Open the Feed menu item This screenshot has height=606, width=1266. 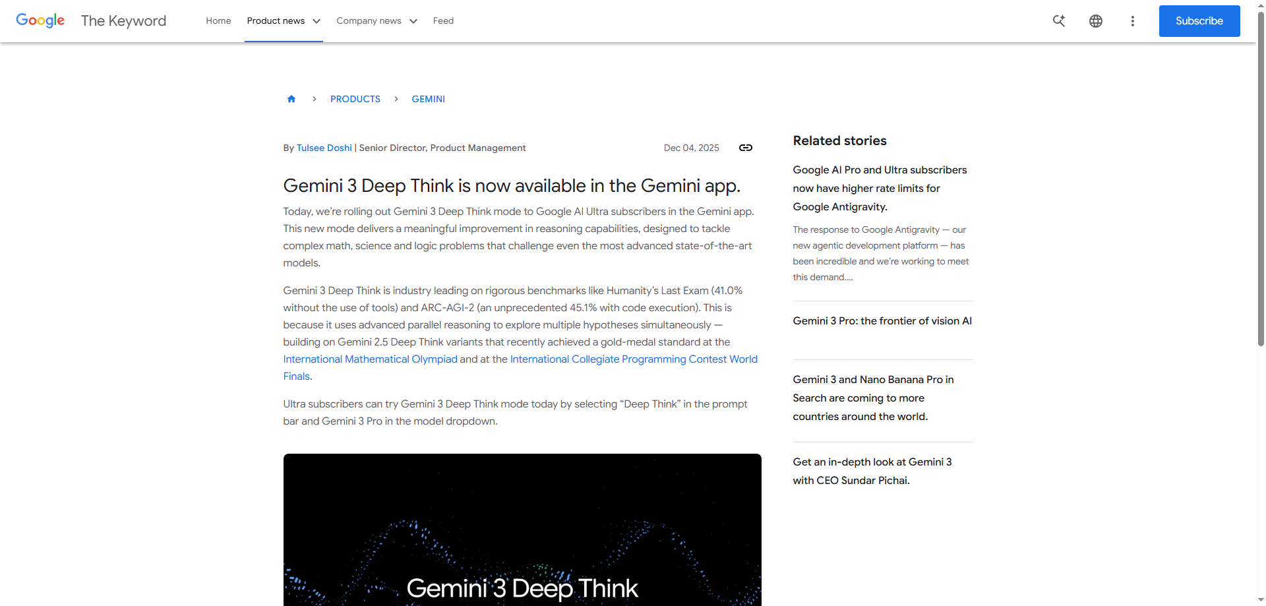tap(442, 20)
